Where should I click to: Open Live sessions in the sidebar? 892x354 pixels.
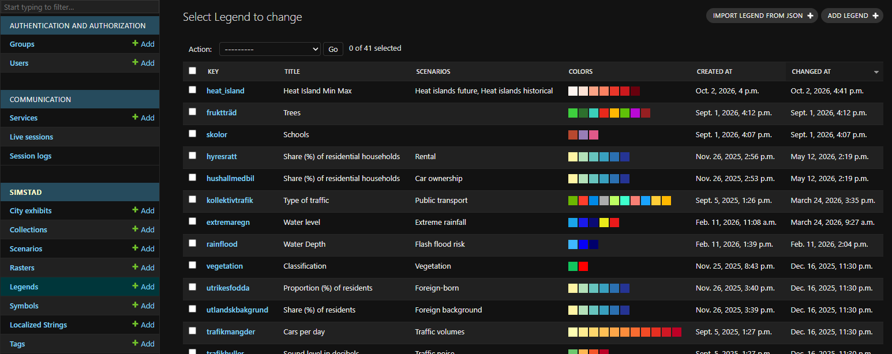(x=31, y=137)
